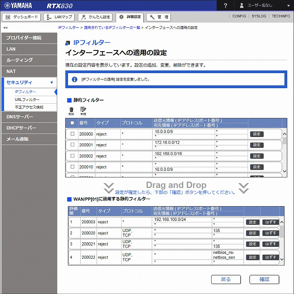Switch to the LANマップ tab
294x294 pixels.
[x=59, y=17]
